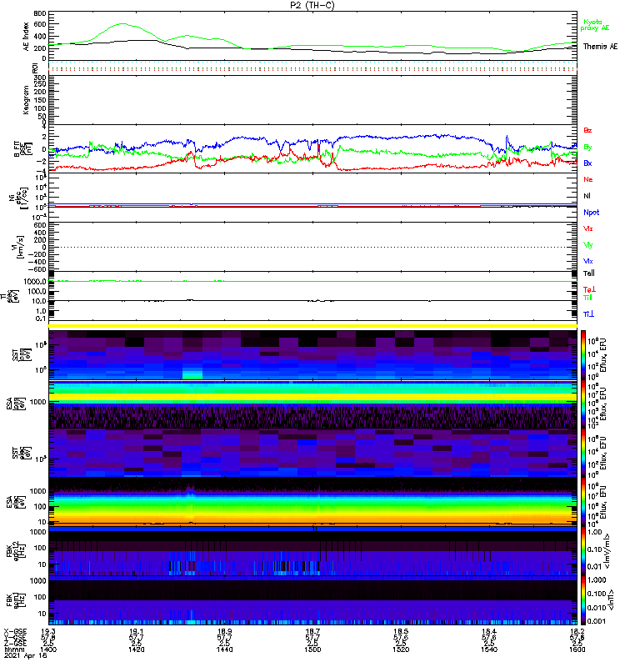Click the <|nT|> color bar
This screenshot has height=667, width=625.
(x=583, y=600)
